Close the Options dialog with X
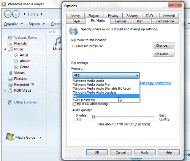The width and height of the screenshot is (190, 161). (175, 5)
